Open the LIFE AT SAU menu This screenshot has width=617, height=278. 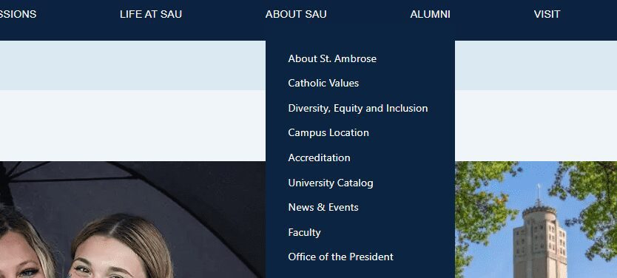[151, 14]
